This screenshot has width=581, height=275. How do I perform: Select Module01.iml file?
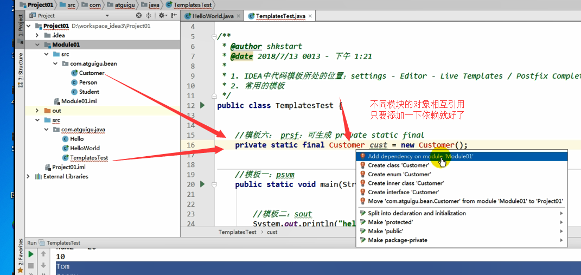[76, 101]
